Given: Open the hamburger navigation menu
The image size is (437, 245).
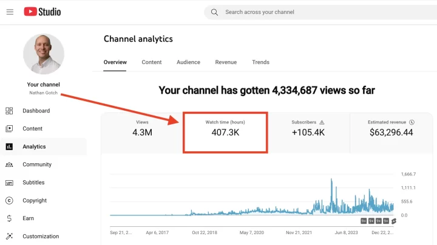Looking at the screenshot, I should (x=10, y=12).
